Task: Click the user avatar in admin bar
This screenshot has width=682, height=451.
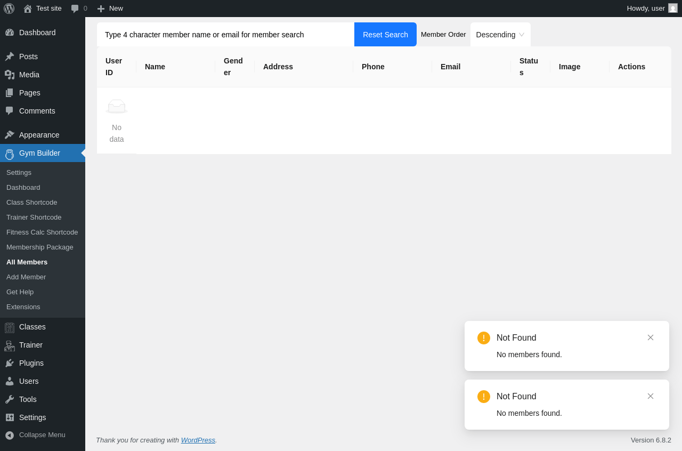Action: tap(673, 8)
